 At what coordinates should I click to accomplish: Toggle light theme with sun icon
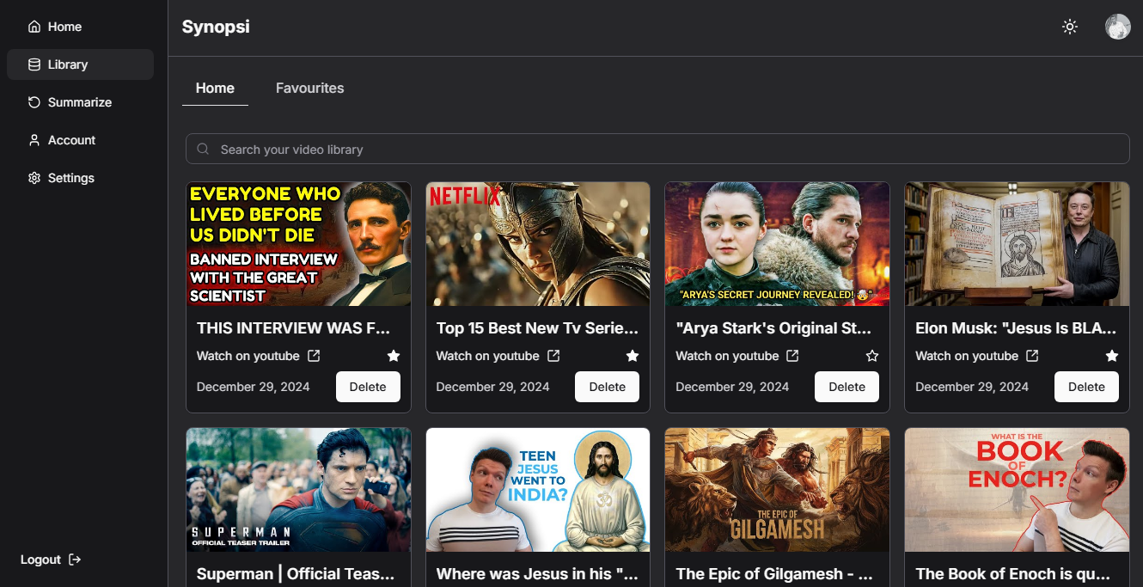coord(1070,27)
